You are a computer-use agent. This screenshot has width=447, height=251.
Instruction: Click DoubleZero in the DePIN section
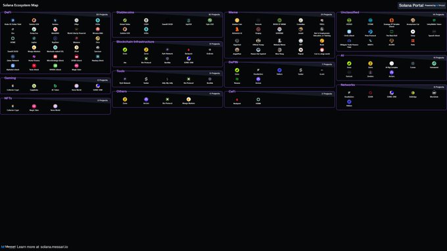(258, 70)
